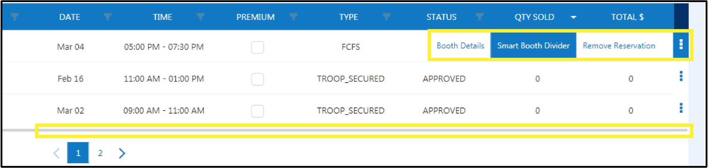Open the filter funnel next to TYPE header

click(x=294, y=17)
